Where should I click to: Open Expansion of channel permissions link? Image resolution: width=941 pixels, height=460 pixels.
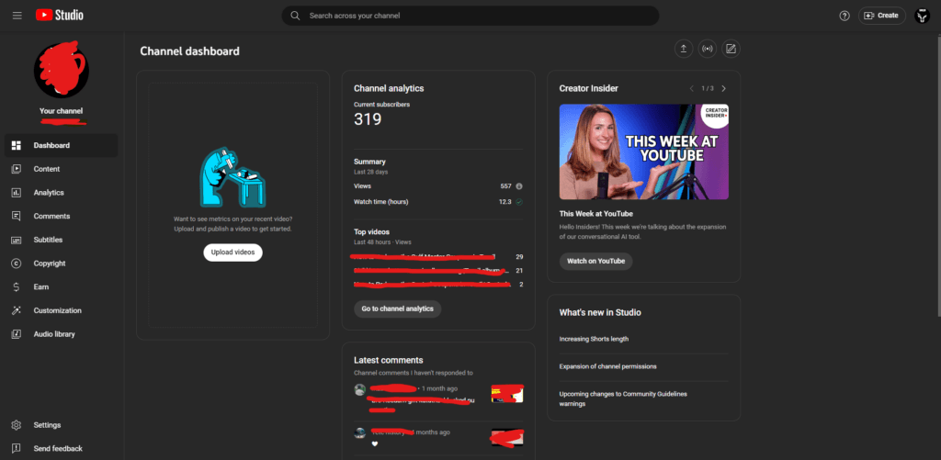click(608, 366)
